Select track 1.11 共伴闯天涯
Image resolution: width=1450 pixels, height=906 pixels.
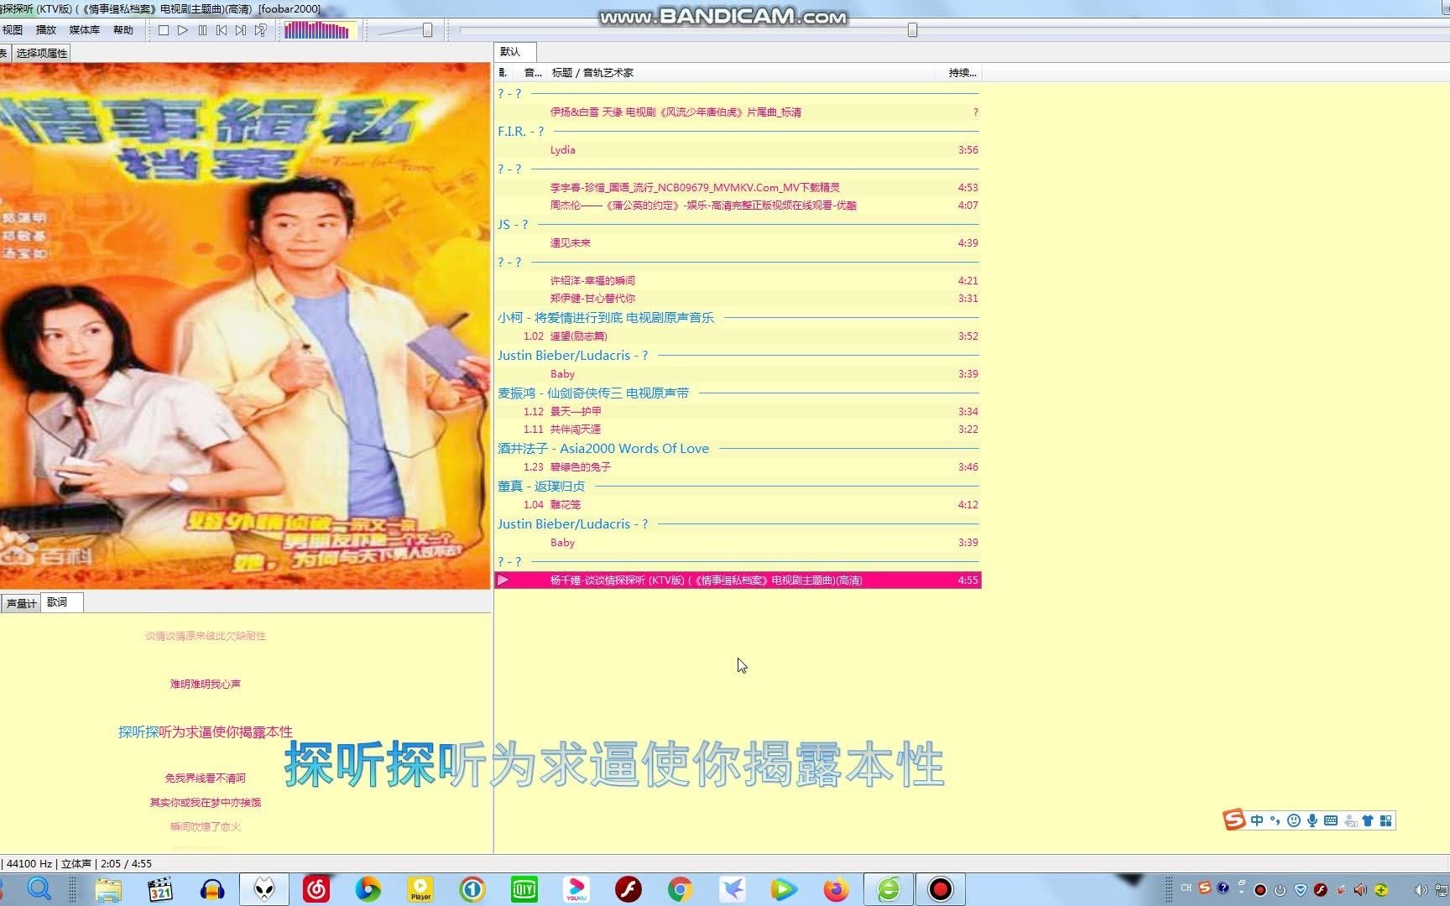click(x=738, y=430)
